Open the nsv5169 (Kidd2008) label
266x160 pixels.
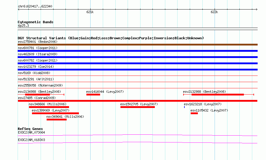click(x=34, y=73)
